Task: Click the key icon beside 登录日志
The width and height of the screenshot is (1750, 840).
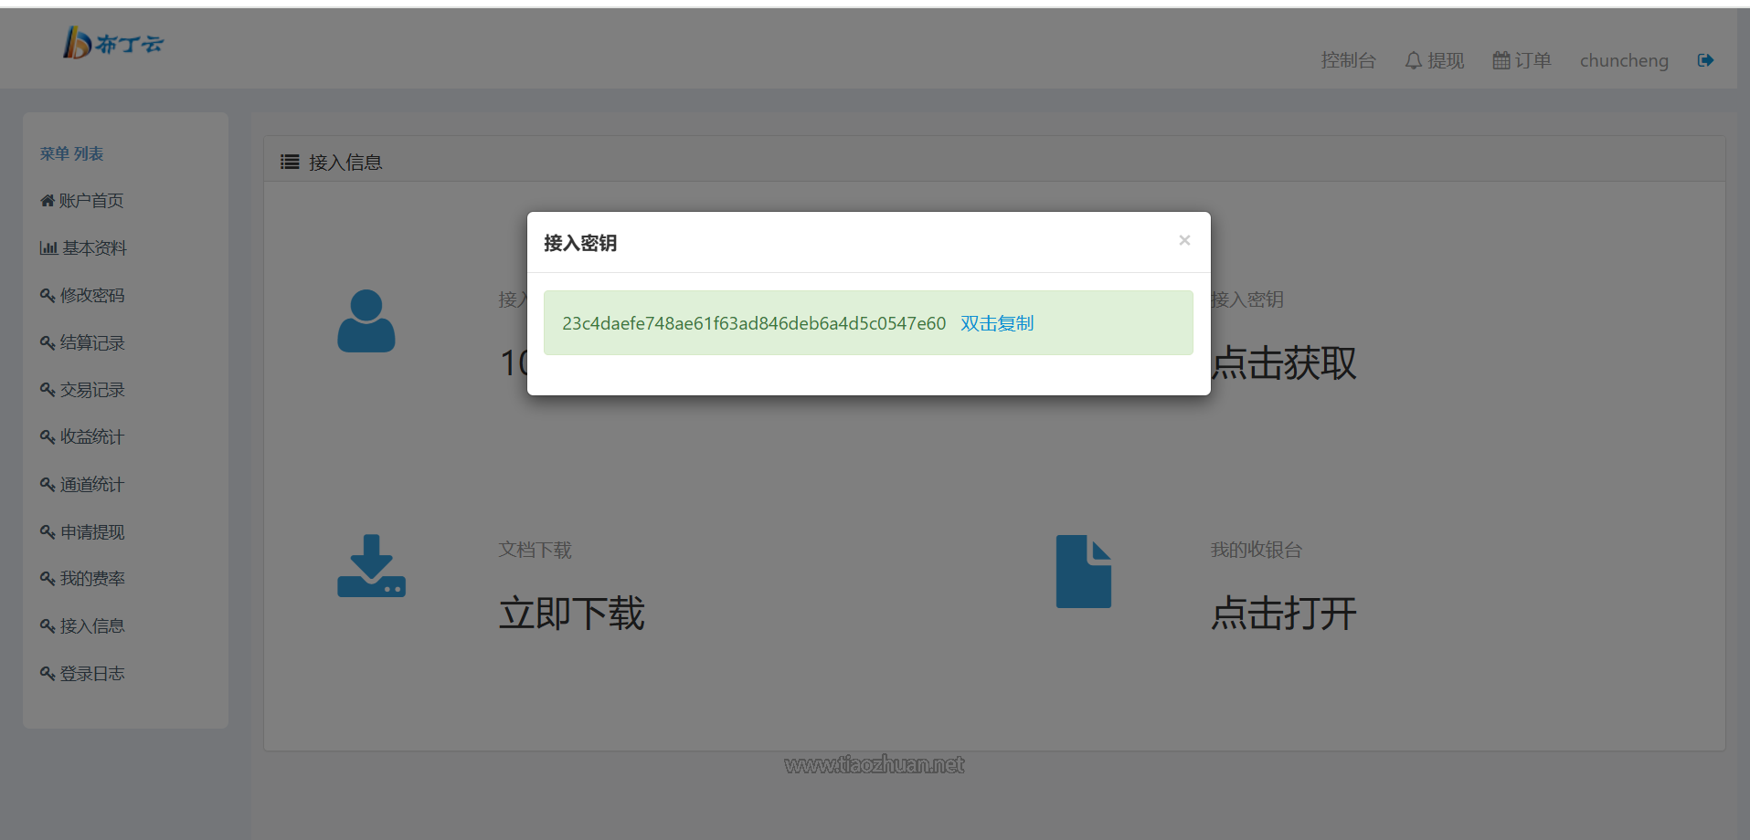Action: pos(47,673)
